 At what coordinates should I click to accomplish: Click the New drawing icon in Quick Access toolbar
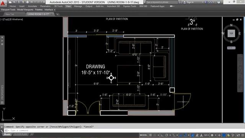(10, 2)
